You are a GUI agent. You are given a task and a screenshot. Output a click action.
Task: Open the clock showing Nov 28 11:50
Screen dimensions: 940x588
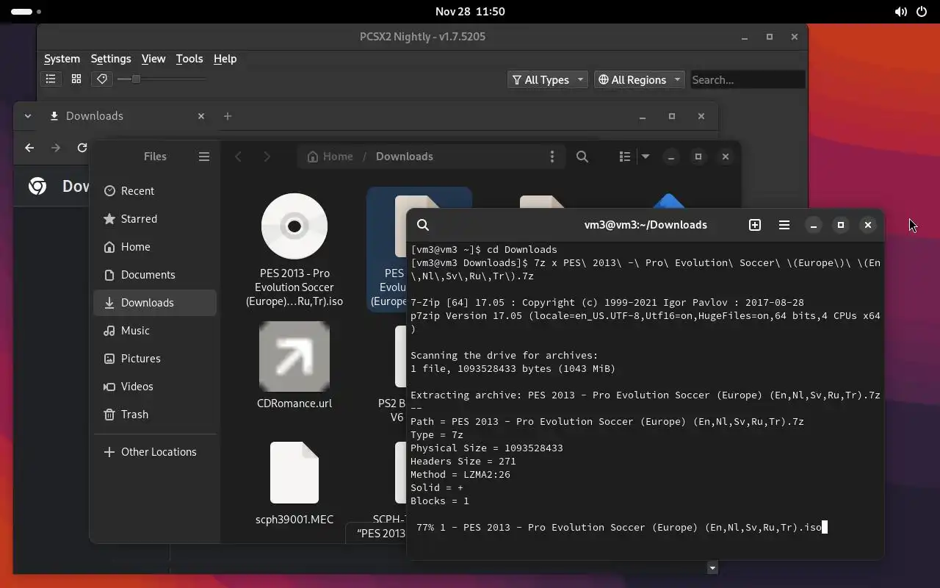pos(470,12)
